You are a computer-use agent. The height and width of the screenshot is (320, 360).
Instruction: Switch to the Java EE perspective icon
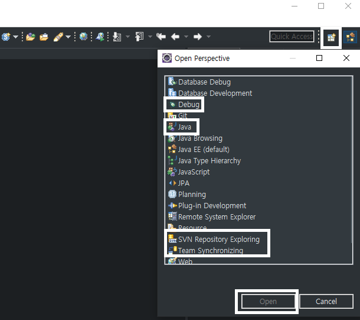point(350,37)
